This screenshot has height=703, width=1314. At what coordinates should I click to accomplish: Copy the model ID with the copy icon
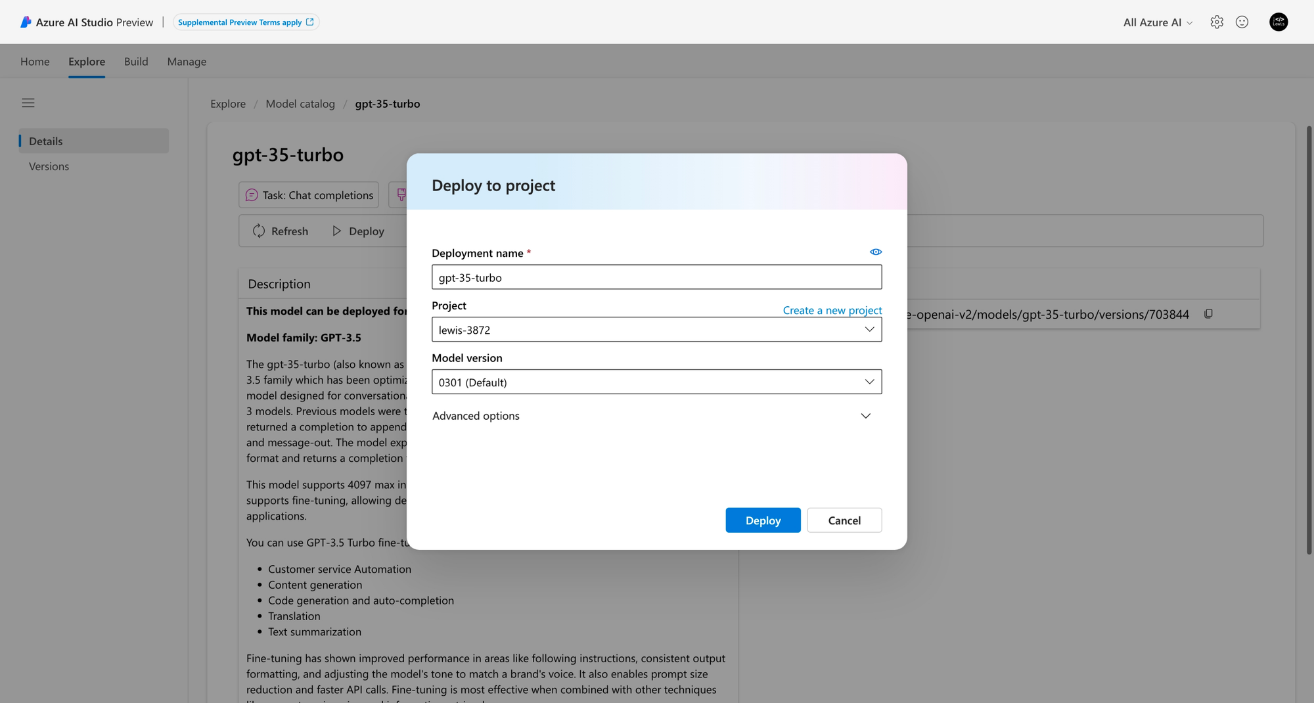click(x=1208, y=314)
